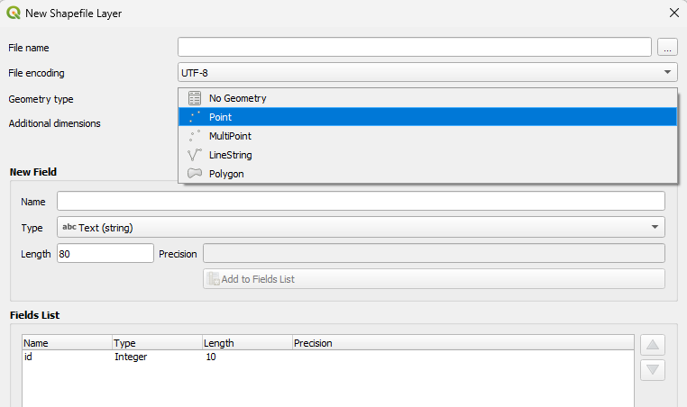Click the Length value 10 cell
The height and width of the screenshot is (407, 687).
coord(211,357)
